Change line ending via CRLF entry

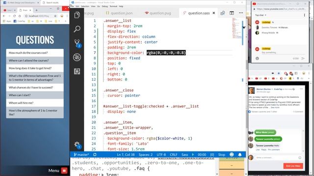[x=173, y=154]
